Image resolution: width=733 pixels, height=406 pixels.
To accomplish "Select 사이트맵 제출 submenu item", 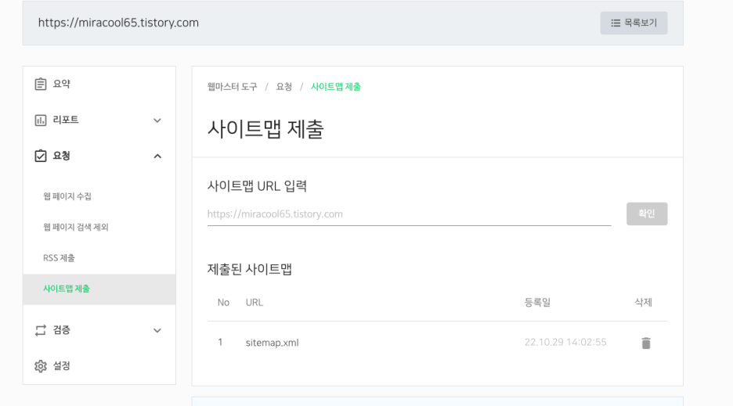I will [99, 289].
